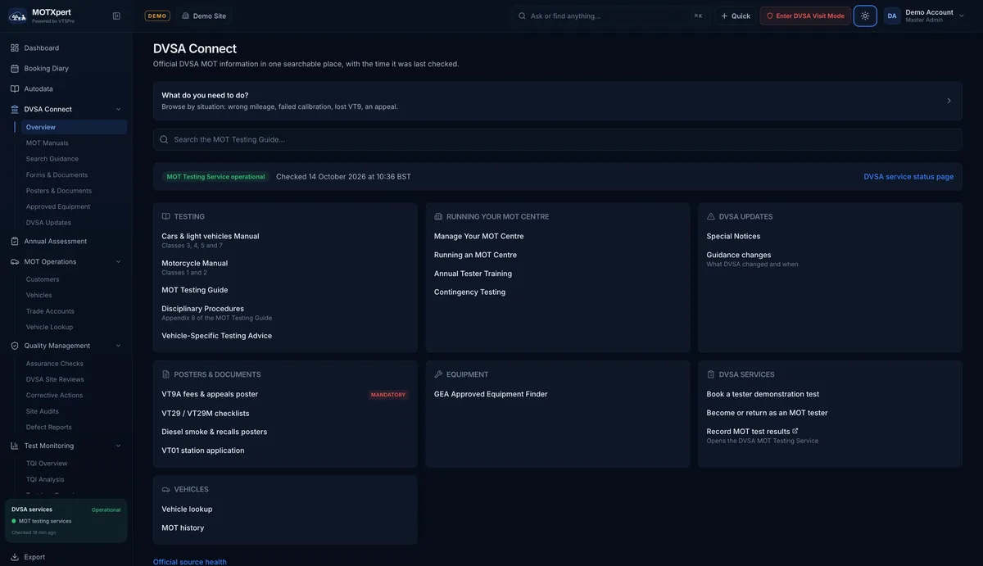Collapse the Test Monitoring section chevron
The height and width of the screenshot is (566, 983).
119,446
